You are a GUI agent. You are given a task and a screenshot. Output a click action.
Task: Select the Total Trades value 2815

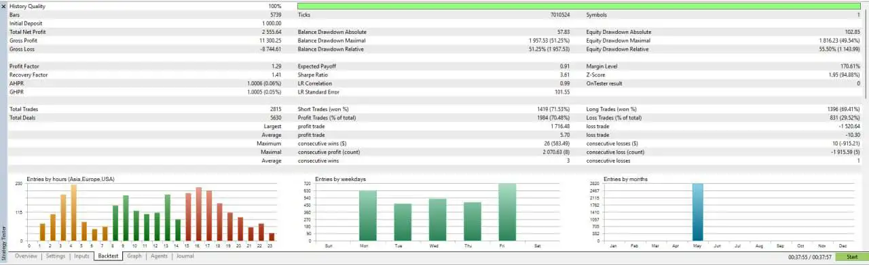pos(276,109)
